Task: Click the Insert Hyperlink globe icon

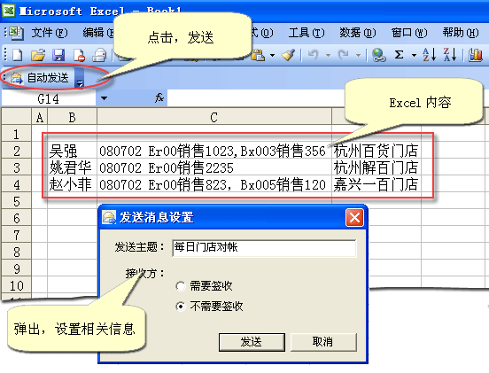Action: 378,55
